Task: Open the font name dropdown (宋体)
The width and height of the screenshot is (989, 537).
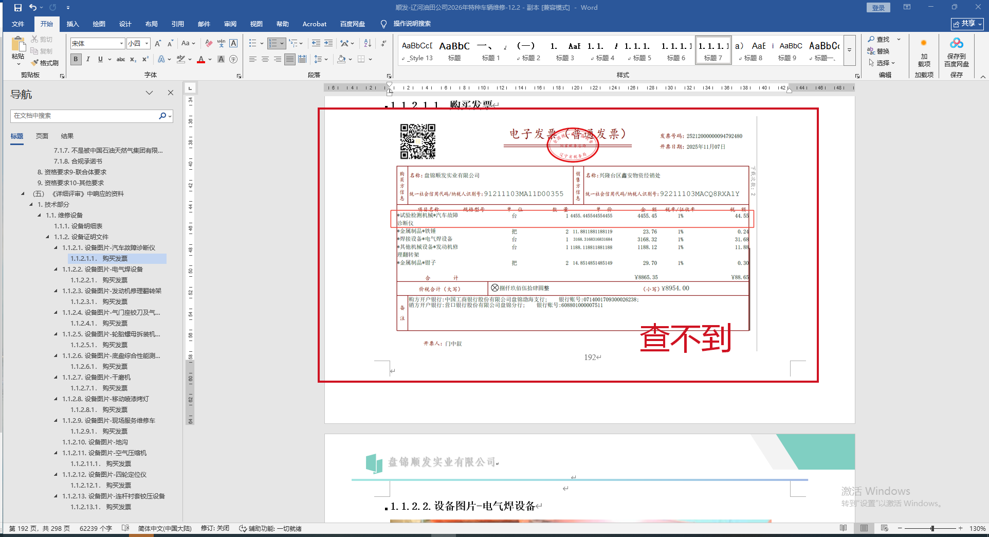Action: click(121, 44)
